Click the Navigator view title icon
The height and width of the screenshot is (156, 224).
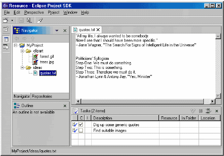tap(17, 30)
